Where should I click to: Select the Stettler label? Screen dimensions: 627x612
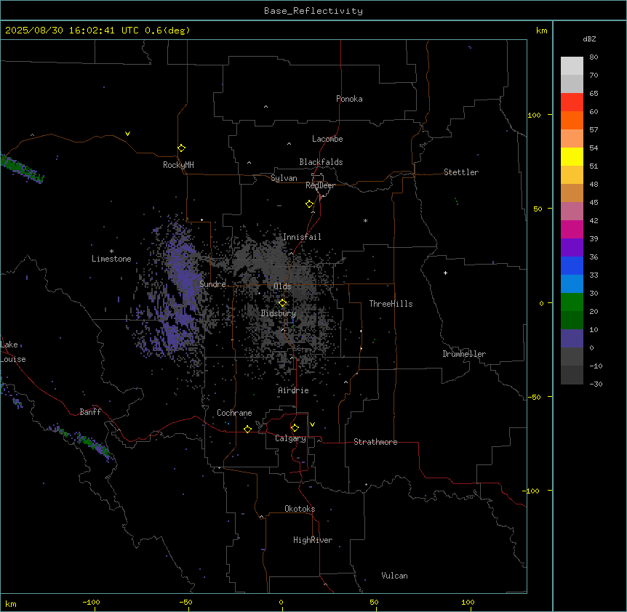[x=461, y=172]
